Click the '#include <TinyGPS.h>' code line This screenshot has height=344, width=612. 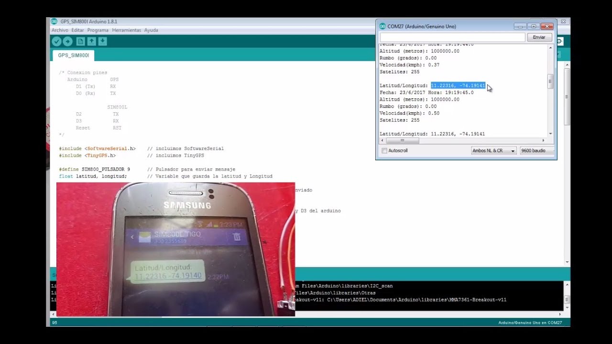coord(87,155)
